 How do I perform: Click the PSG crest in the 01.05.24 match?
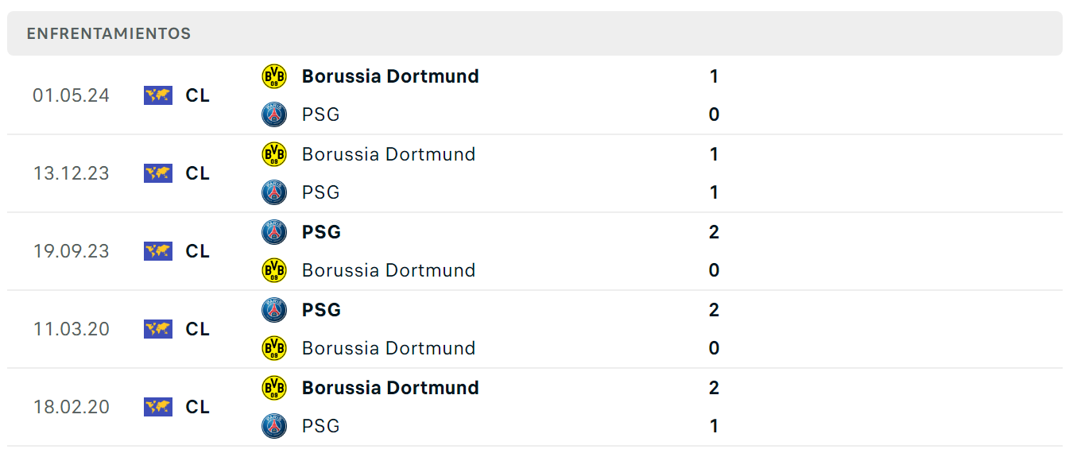click(274, 114)
